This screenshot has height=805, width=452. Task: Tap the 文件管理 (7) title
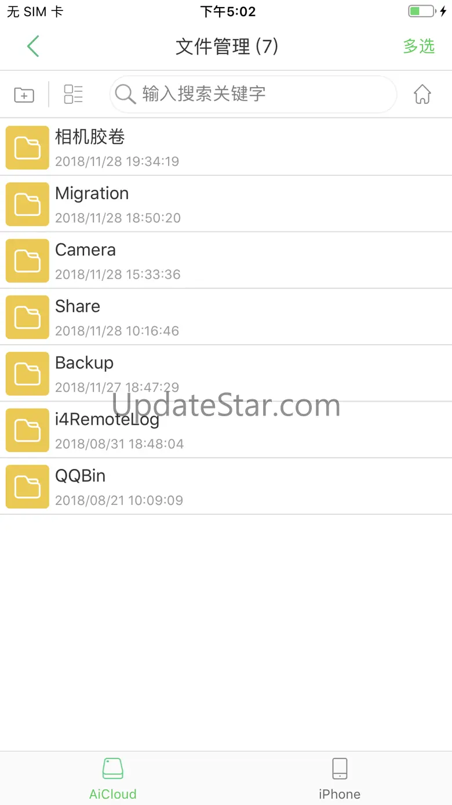tap(227, 46)
